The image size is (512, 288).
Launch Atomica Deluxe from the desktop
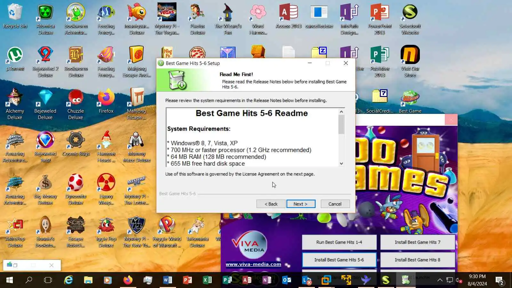tap(45, 19)
